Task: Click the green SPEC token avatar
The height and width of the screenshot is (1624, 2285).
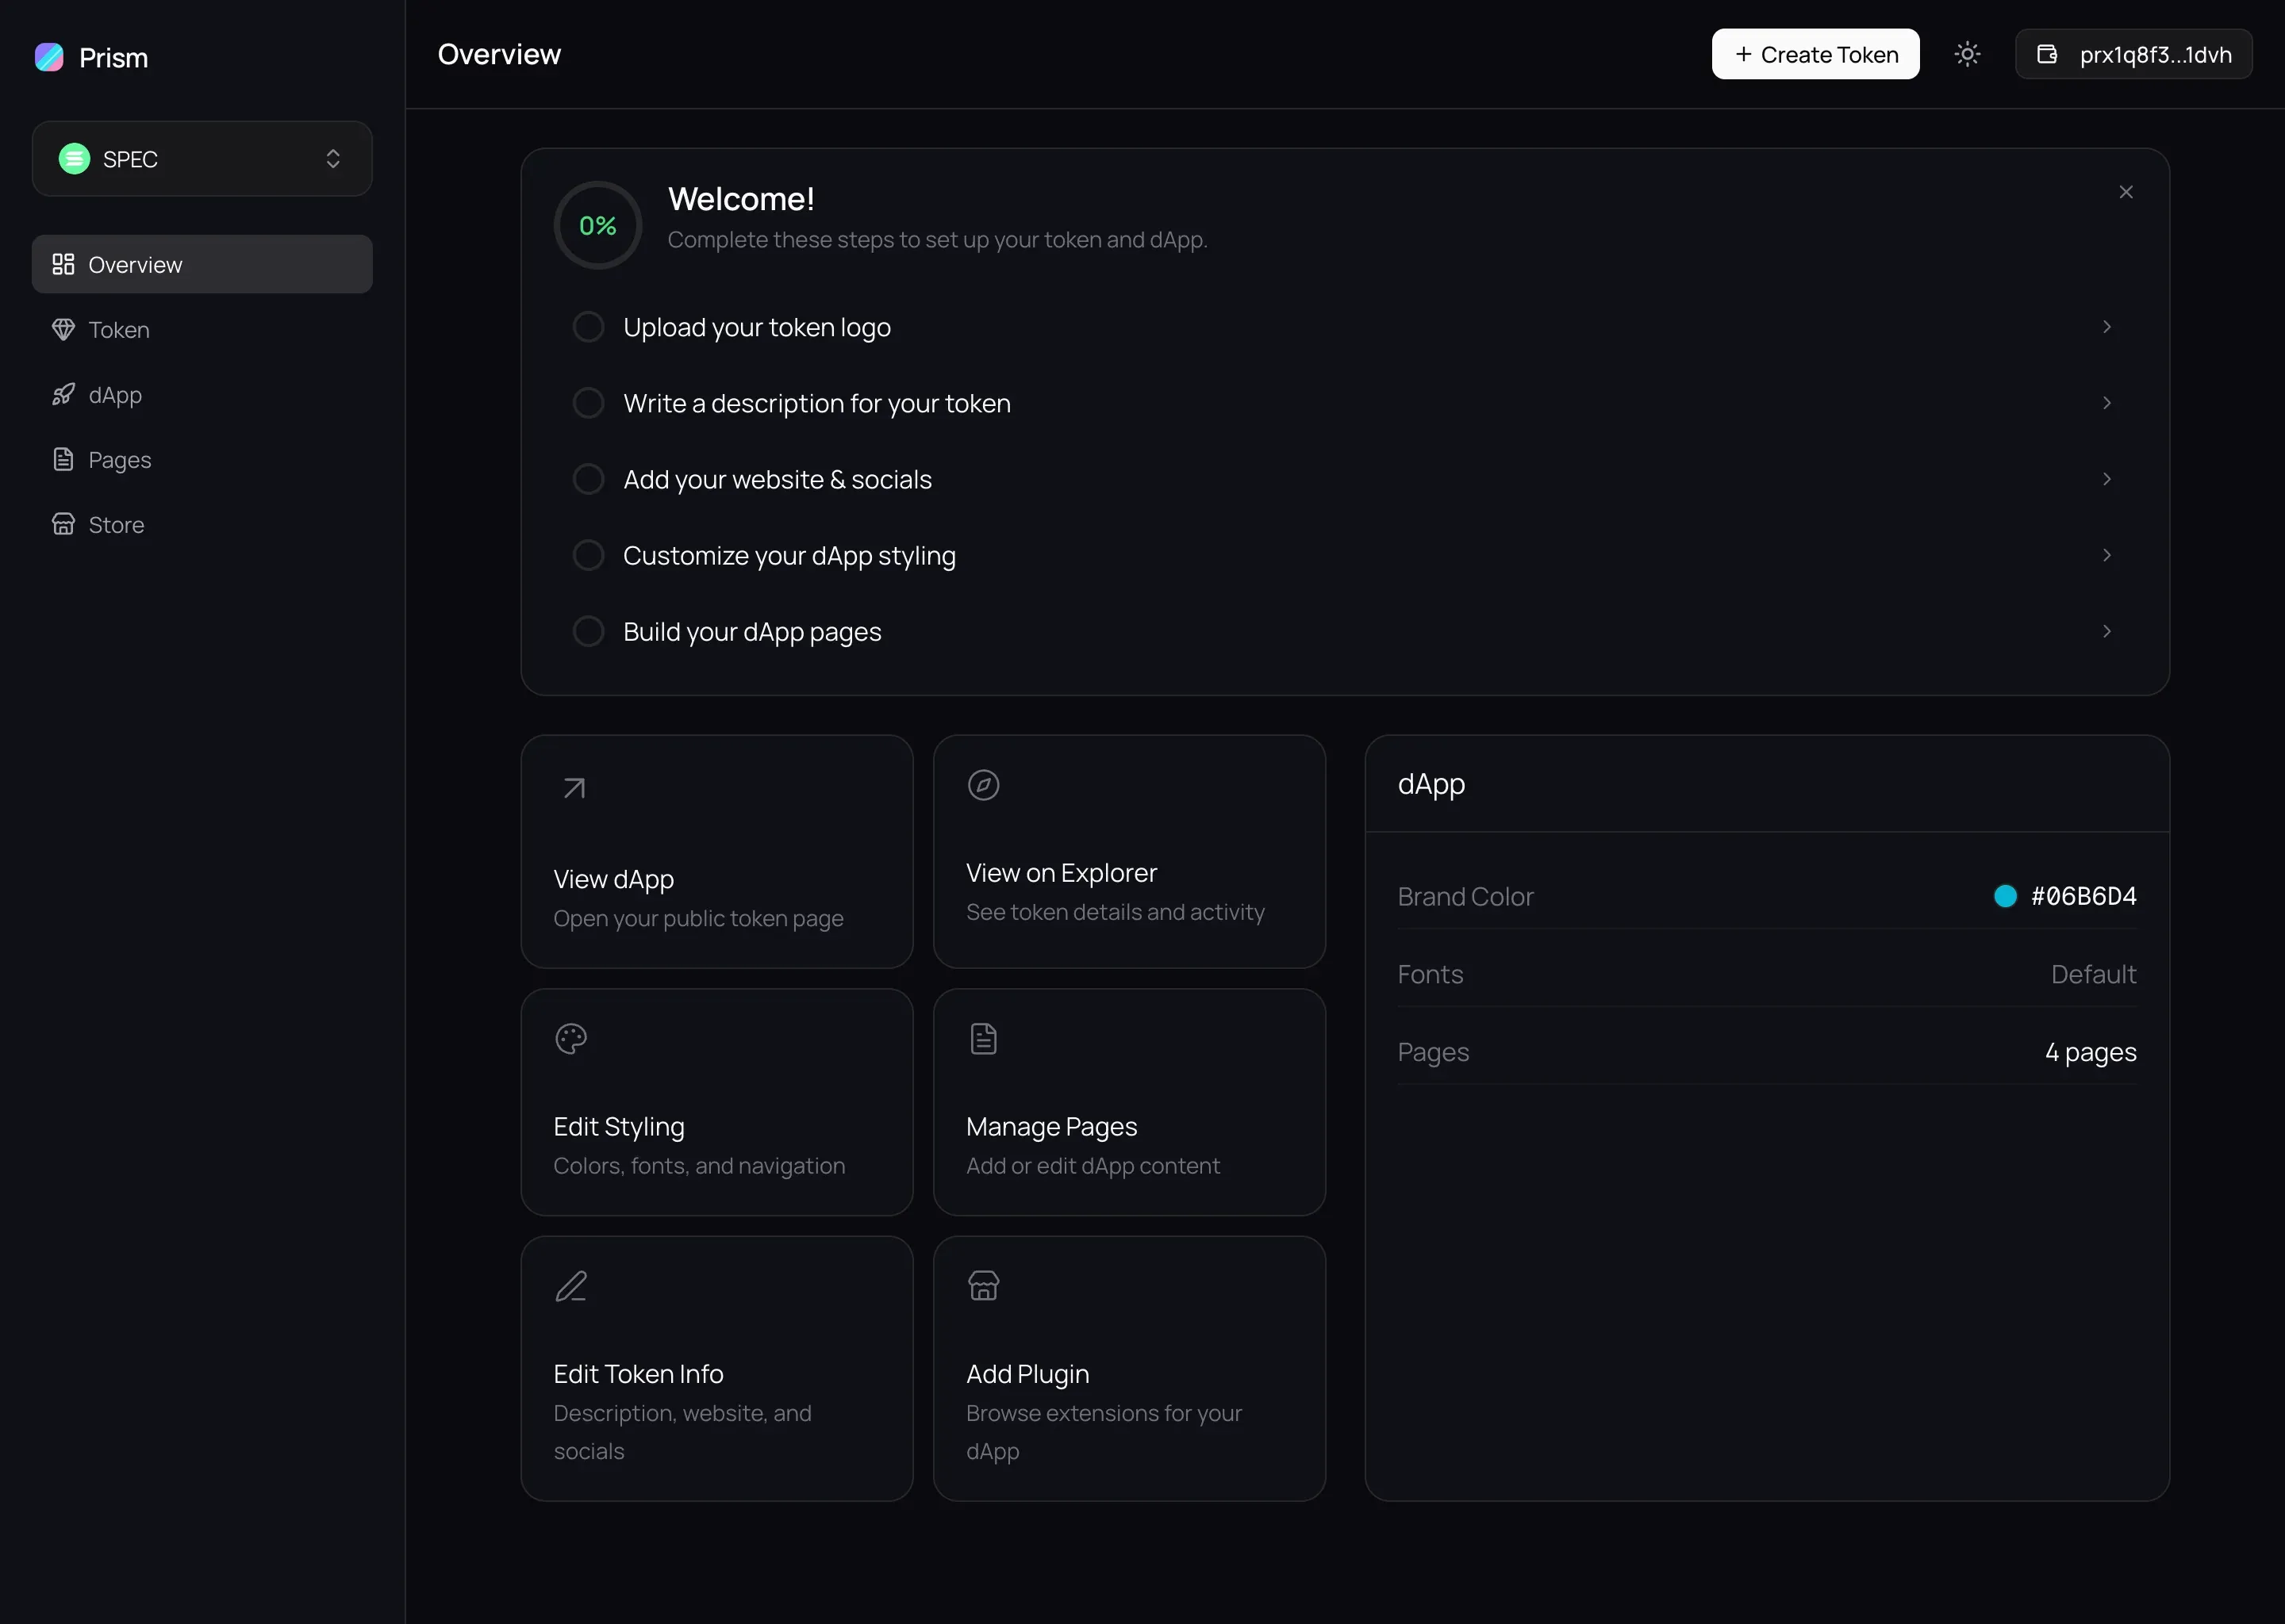Action: (74, 159)
